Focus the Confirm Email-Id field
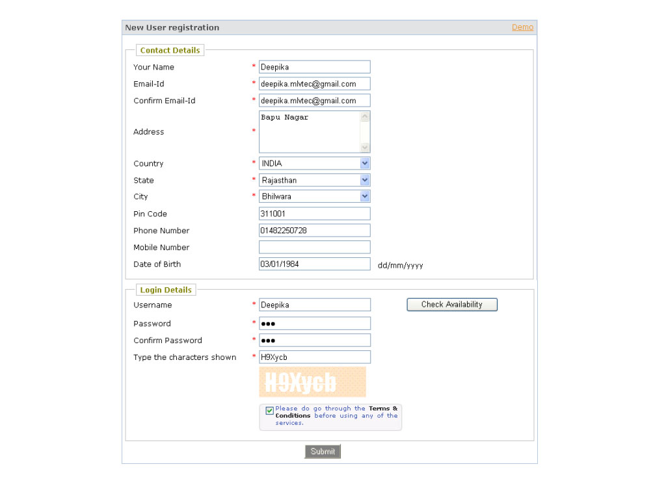 pos(314,101)
